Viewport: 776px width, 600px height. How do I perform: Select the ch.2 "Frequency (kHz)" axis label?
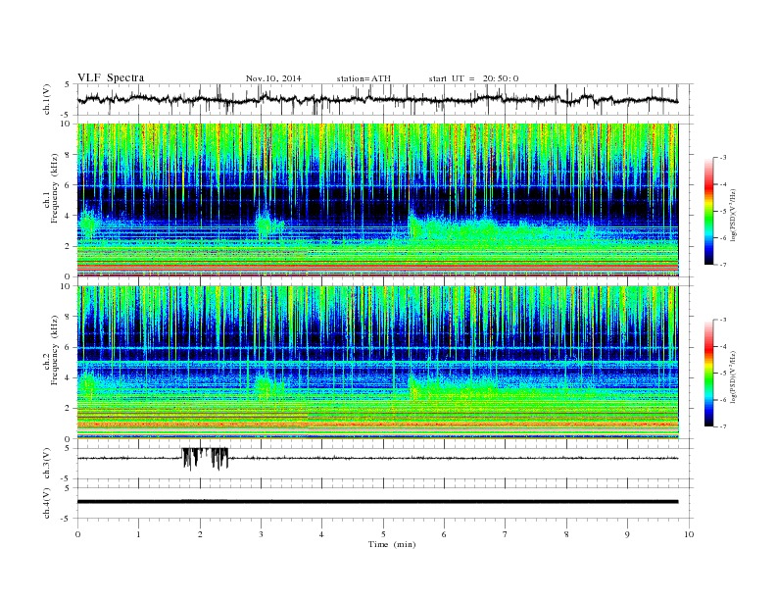(x=55, y=351)
